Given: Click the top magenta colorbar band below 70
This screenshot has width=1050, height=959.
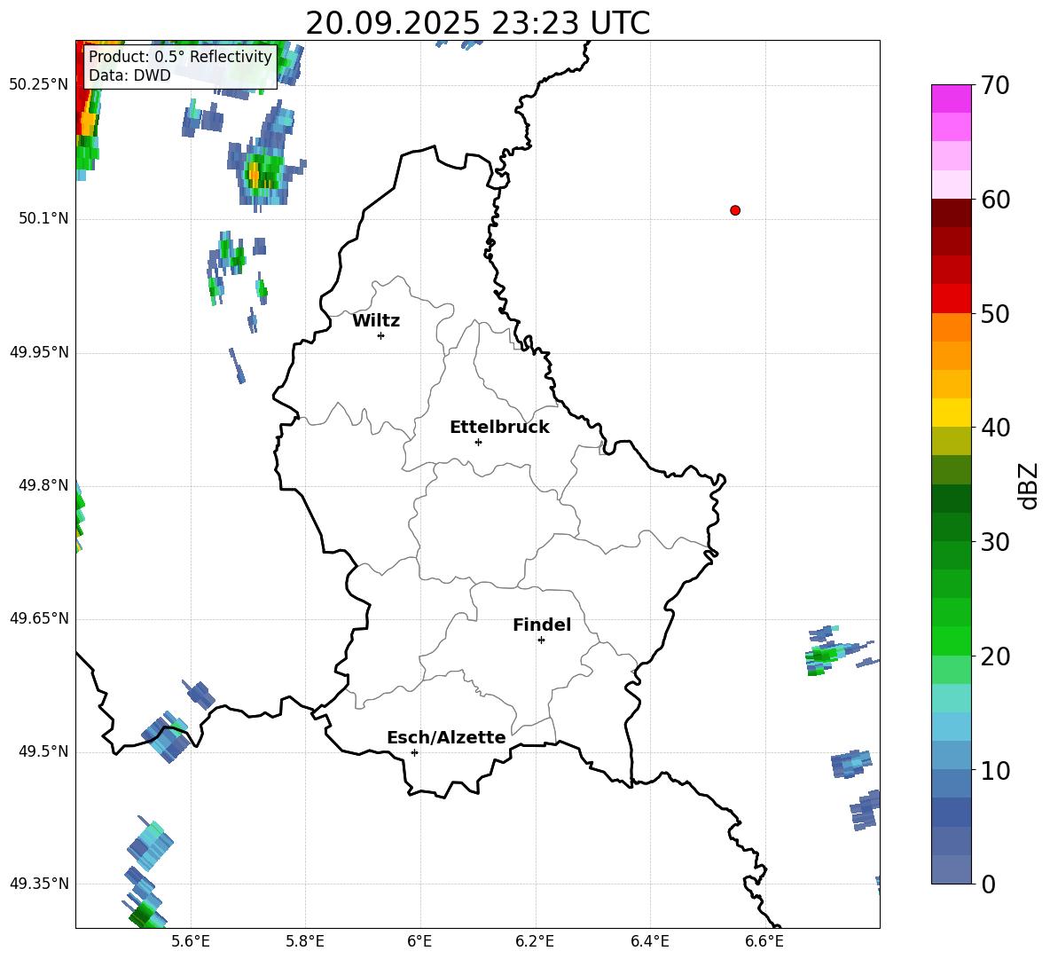Looking at the screenshot, I should pyautogui.click(x=951, y=98).
